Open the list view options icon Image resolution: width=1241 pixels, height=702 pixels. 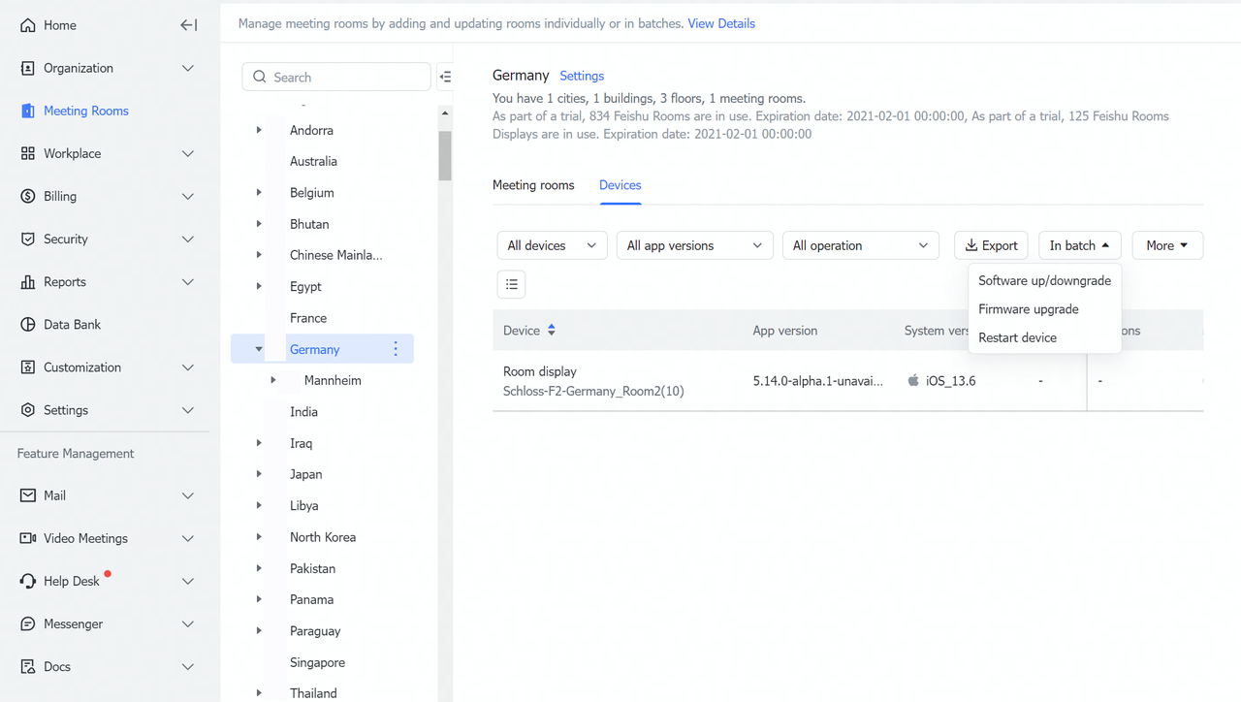(512, 284)
